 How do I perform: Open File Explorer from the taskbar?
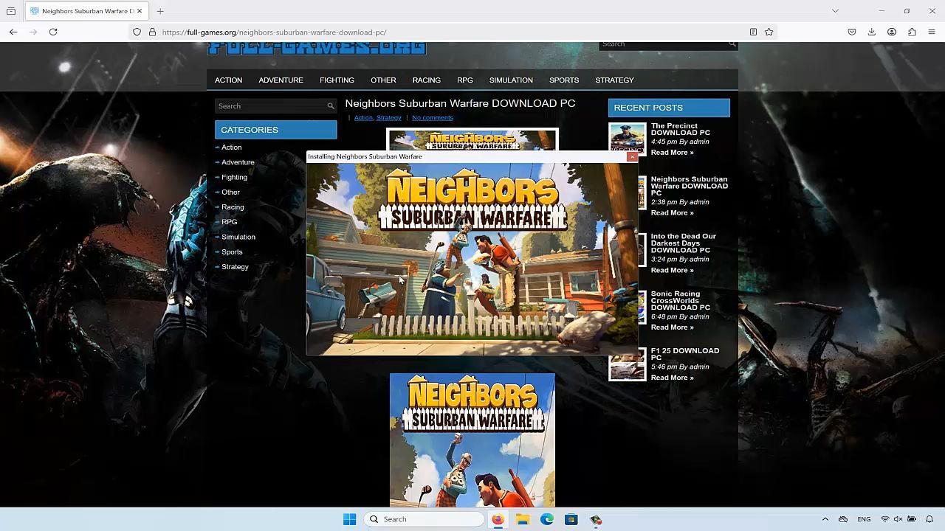523,519
